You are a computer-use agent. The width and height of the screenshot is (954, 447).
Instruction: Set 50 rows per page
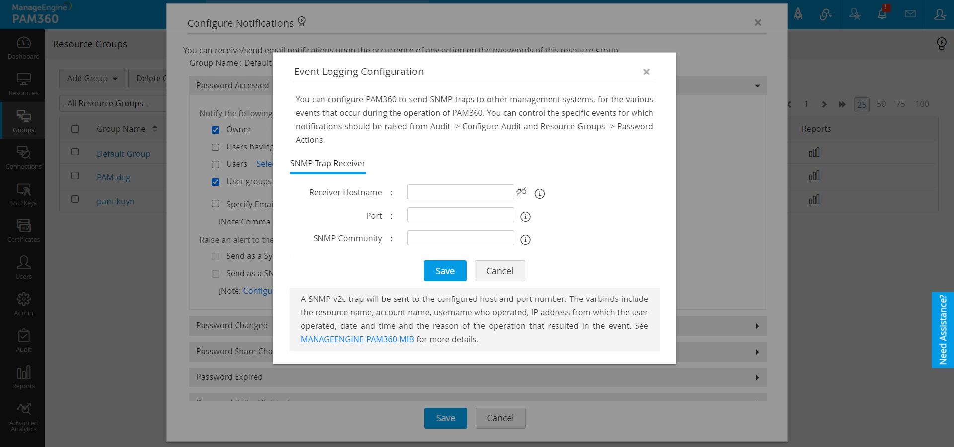pos(881,104)
